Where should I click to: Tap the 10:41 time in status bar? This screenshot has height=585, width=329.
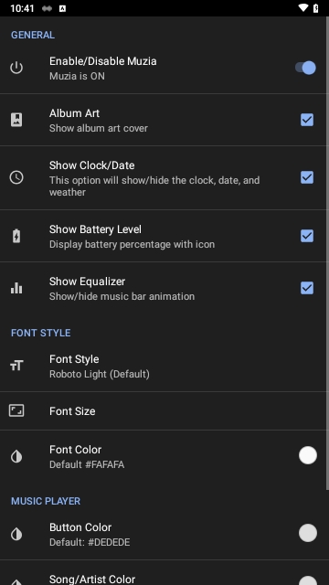tap(22, 8)
